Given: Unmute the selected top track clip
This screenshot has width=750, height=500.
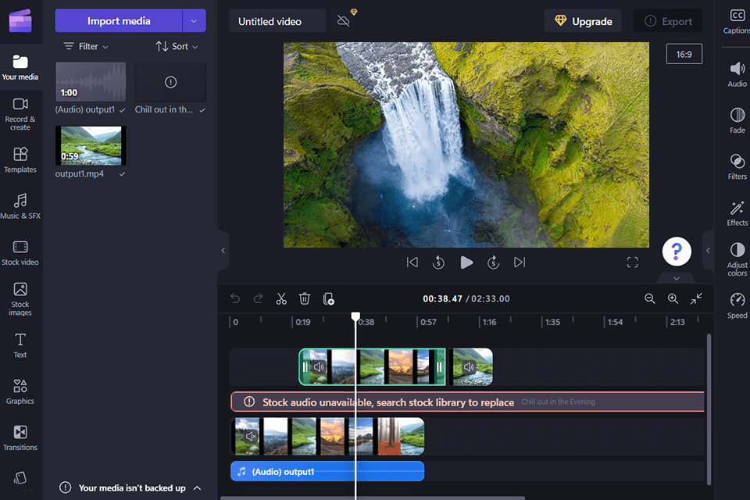Looking at the screenshot, I should (x=319, y=367).
